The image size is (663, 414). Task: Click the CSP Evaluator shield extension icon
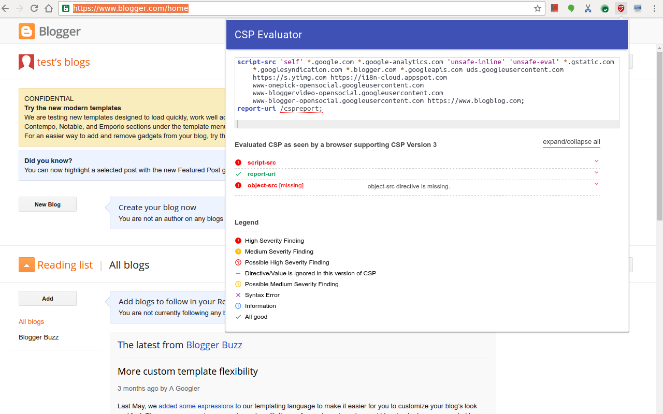pyautogui.click(x=621, y=8)
